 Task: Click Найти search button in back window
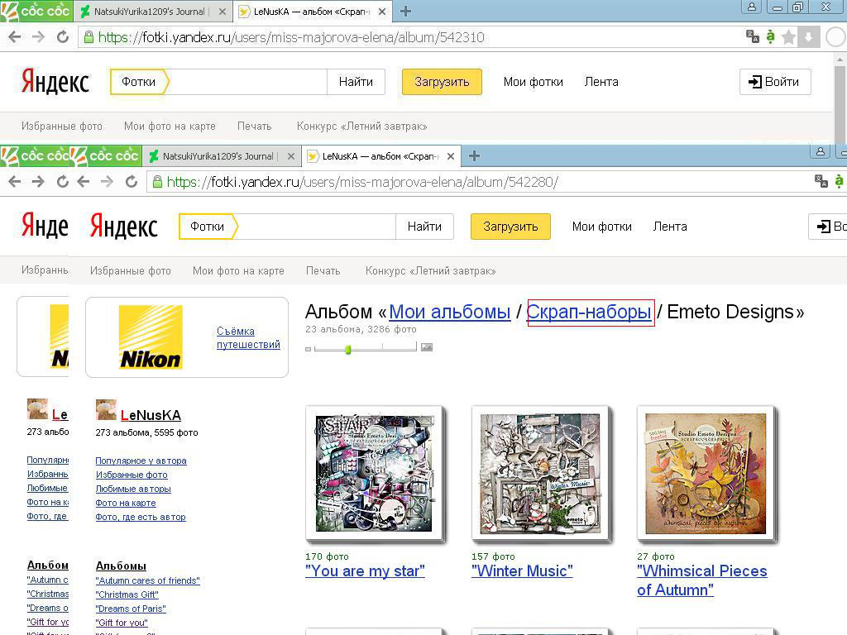pyautogui.click(x=356, y=82)
